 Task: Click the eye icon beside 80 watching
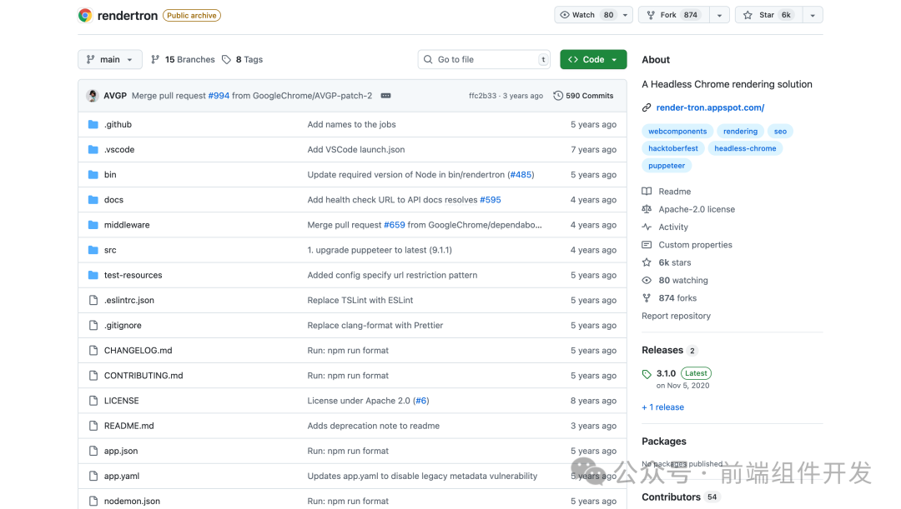(647, 280)
